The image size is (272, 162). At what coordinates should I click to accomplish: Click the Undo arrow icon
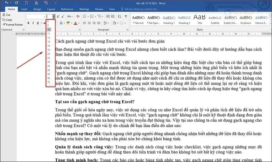(x=6, y=3)
